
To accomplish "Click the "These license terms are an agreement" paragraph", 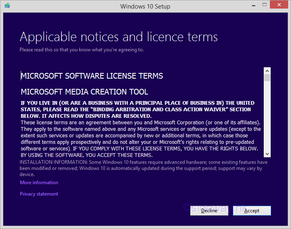I will (141, 139).
